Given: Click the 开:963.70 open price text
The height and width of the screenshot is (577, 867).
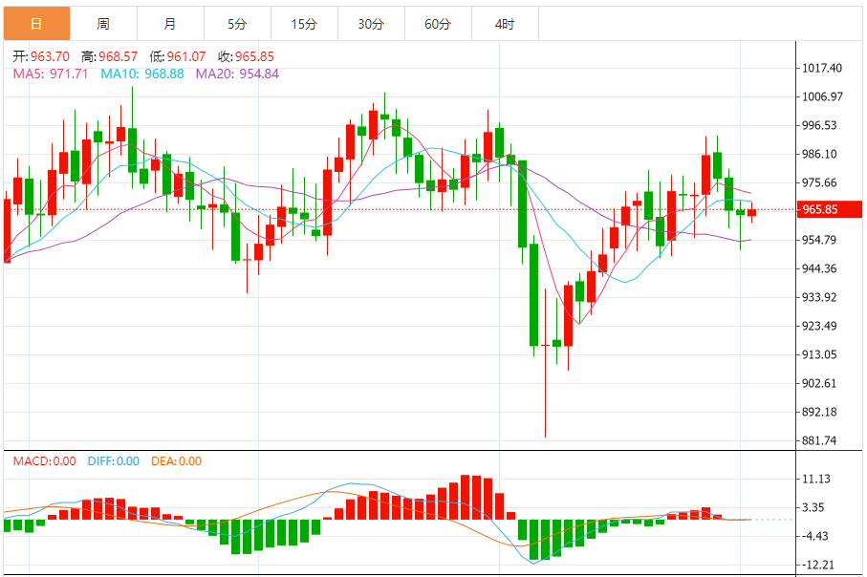Looking at the screenshot, I should coord(41,56).
